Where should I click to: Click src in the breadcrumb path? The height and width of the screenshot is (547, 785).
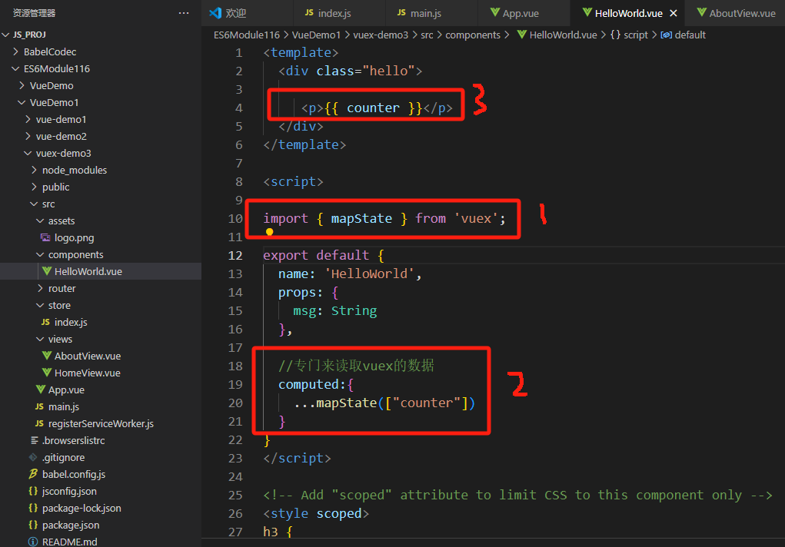point(427,35)
